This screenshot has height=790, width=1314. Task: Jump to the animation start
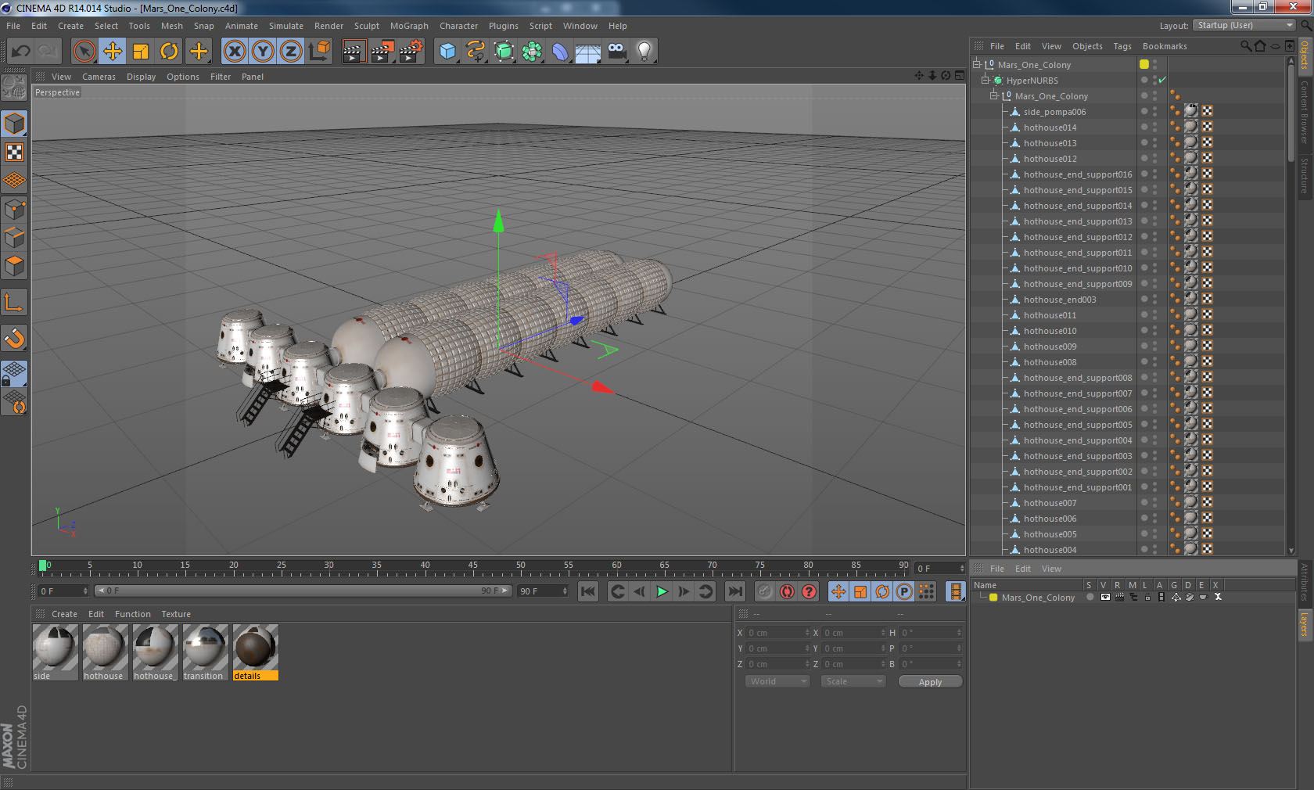[x=588, y=591]
